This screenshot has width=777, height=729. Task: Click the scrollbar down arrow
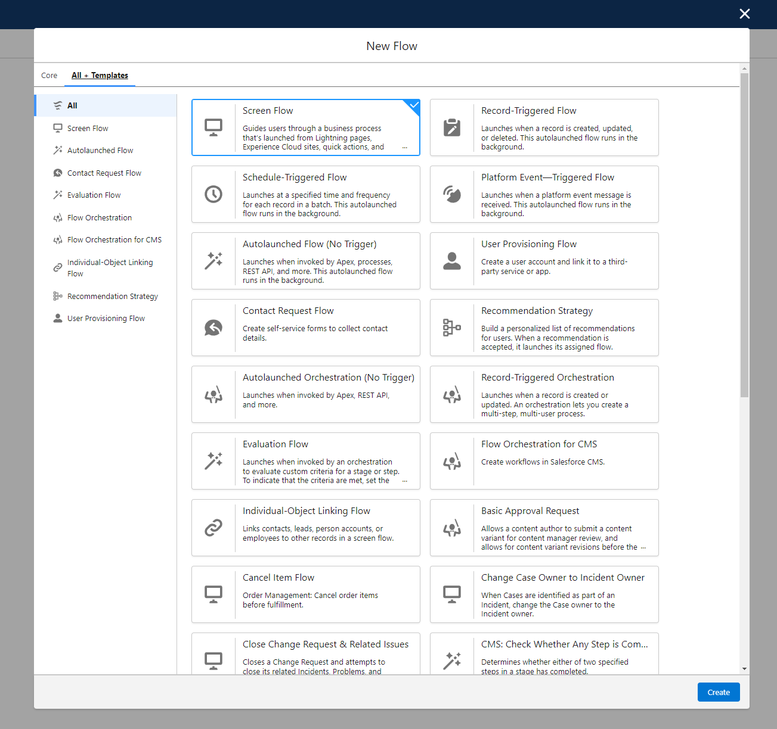[744, 669]
